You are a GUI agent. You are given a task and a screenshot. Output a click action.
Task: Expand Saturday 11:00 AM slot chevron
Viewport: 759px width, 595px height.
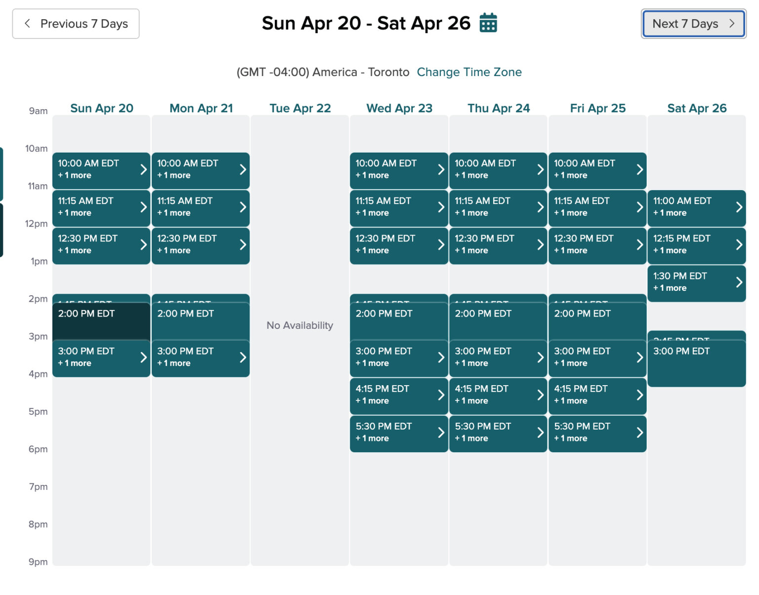pyautogui.click(x=739, y=207)
